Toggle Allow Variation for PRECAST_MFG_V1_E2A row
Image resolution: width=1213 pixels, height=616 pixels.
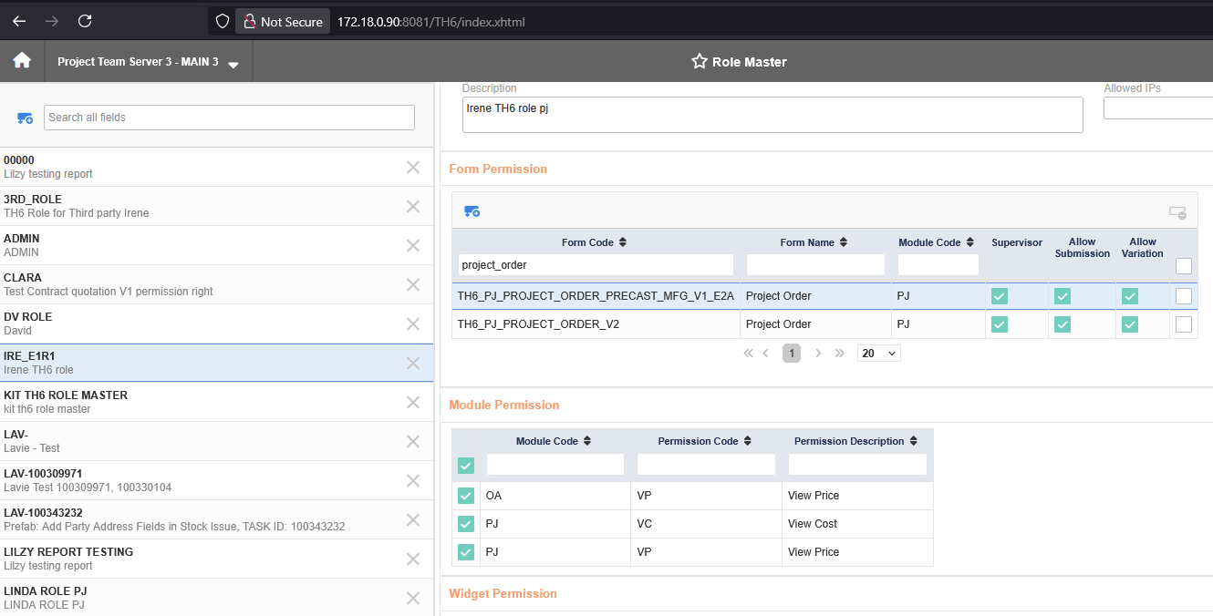pos(1130,296)
